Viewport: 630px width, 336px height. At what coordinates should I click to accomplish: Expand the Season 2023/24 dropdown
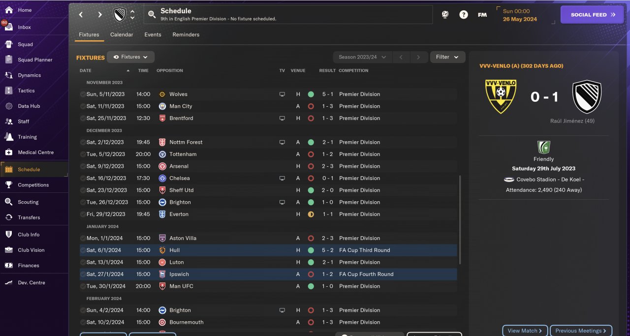pyautogui.click(x=362, y=57)
